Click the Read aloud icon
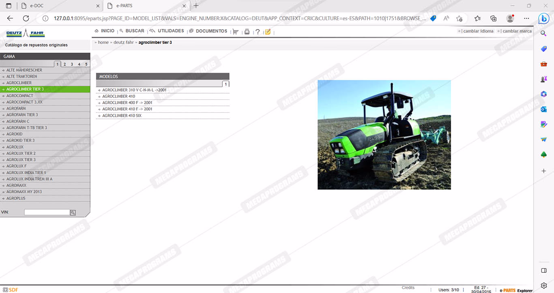 click(x=446, y=18)
